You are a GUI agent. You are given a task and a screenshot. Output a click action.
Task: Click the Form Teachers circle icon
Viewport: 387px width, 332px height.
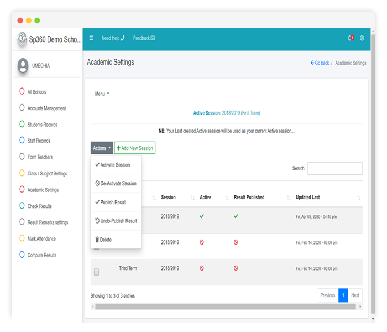coord(22,157)
